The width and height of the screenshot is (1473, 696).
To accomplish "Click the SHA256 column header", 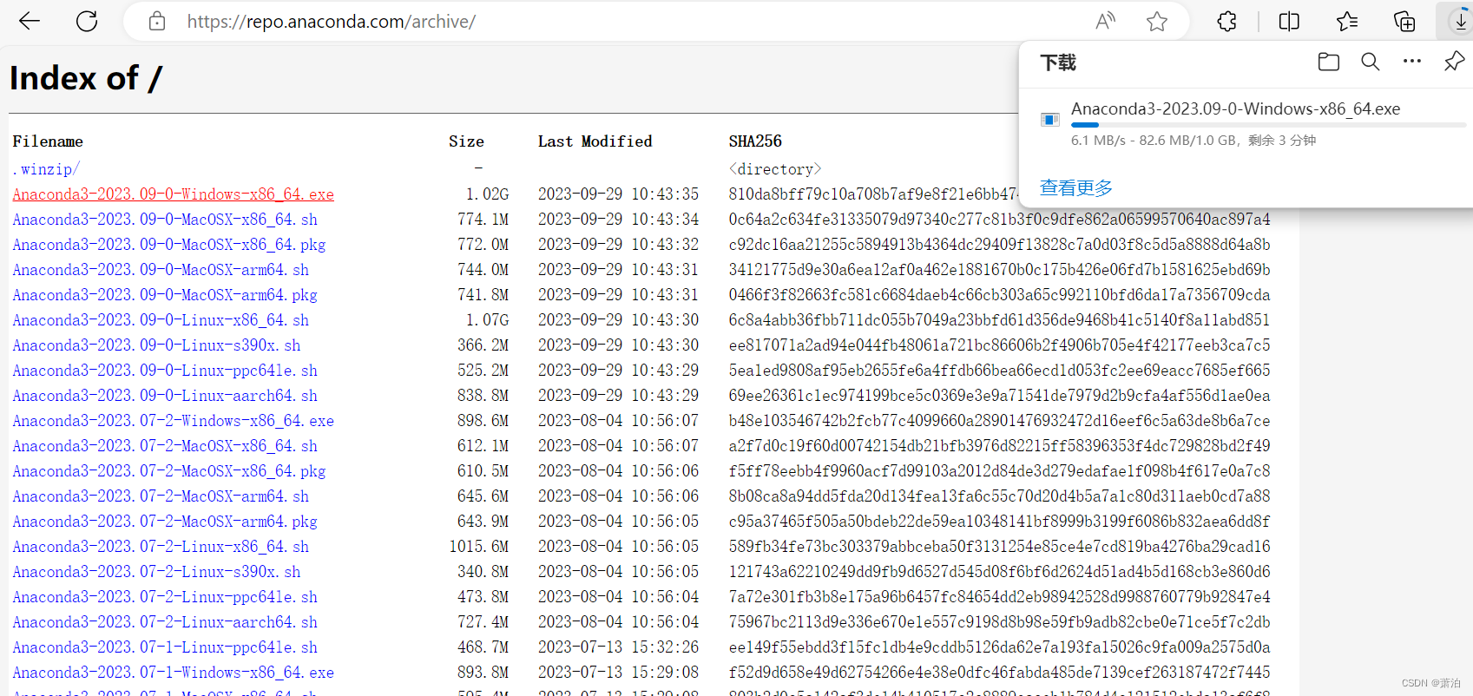I will [x=755, y=141].
